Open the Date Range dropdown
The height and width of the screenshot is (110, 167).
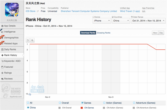click(x=148, y=21)
